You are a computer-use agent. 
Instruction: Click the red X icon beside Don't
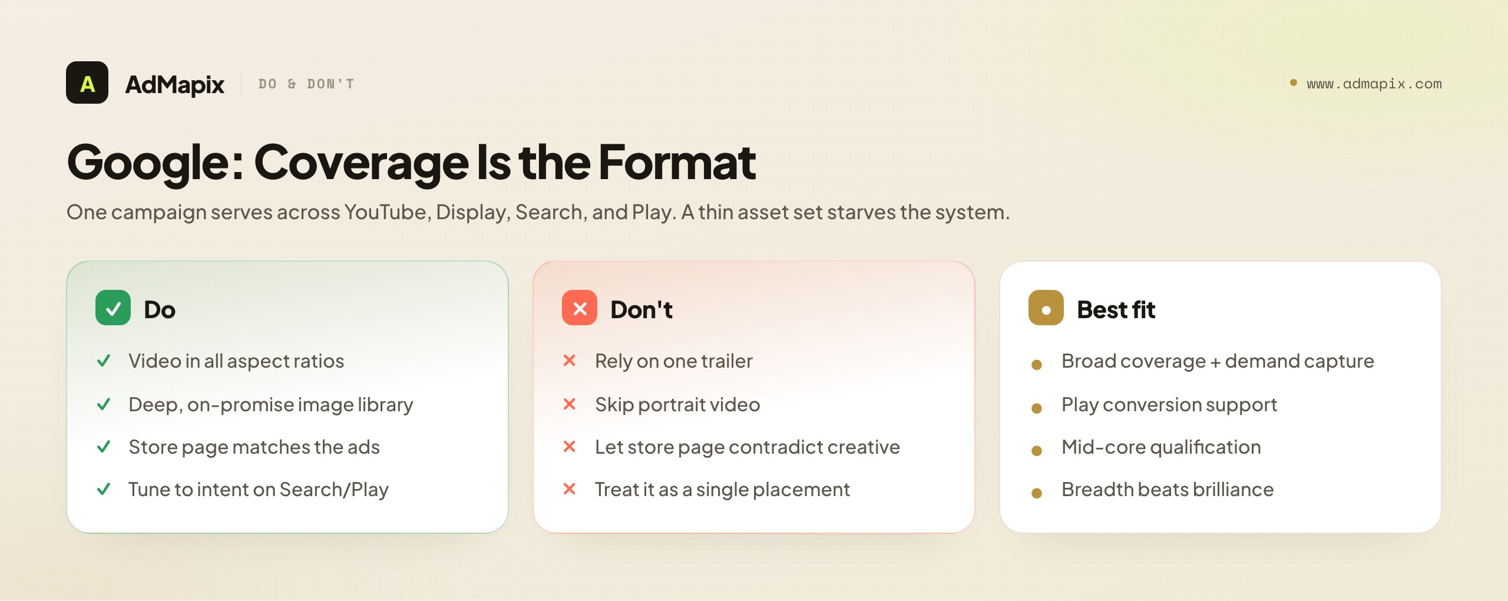580,308
